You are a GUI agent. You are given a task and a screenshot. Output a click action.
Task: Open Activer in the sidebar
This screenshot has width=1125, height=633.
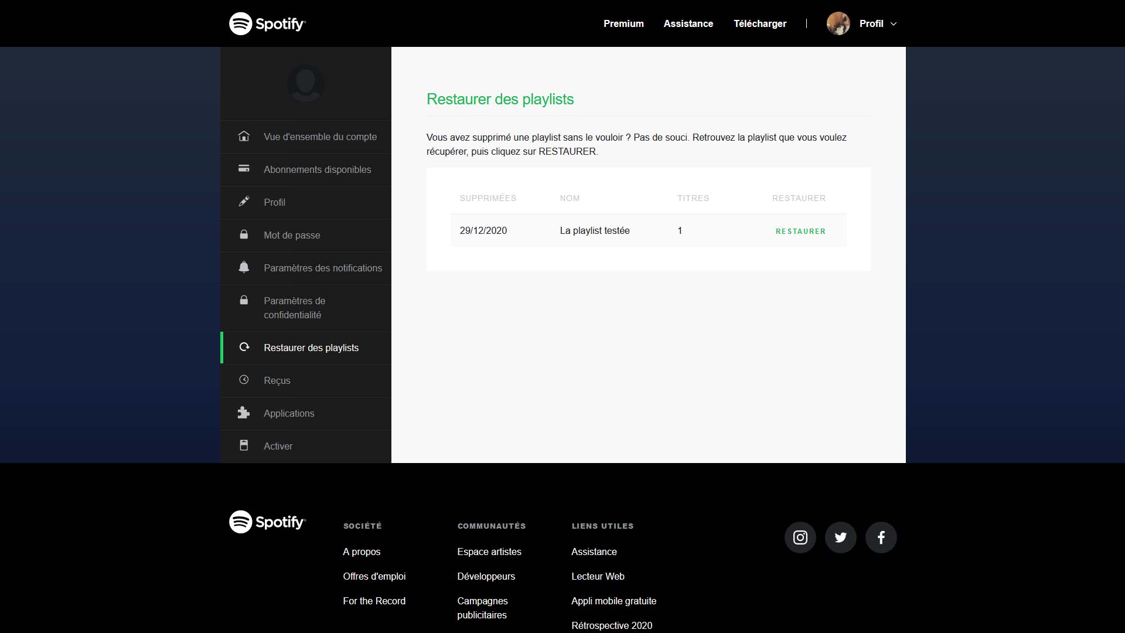click(x=306, y=446)
